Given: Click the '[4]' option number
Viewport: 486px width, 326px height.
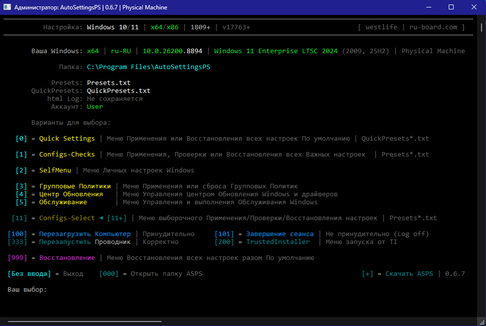Looking at the screenshot, I should point(21,194).
